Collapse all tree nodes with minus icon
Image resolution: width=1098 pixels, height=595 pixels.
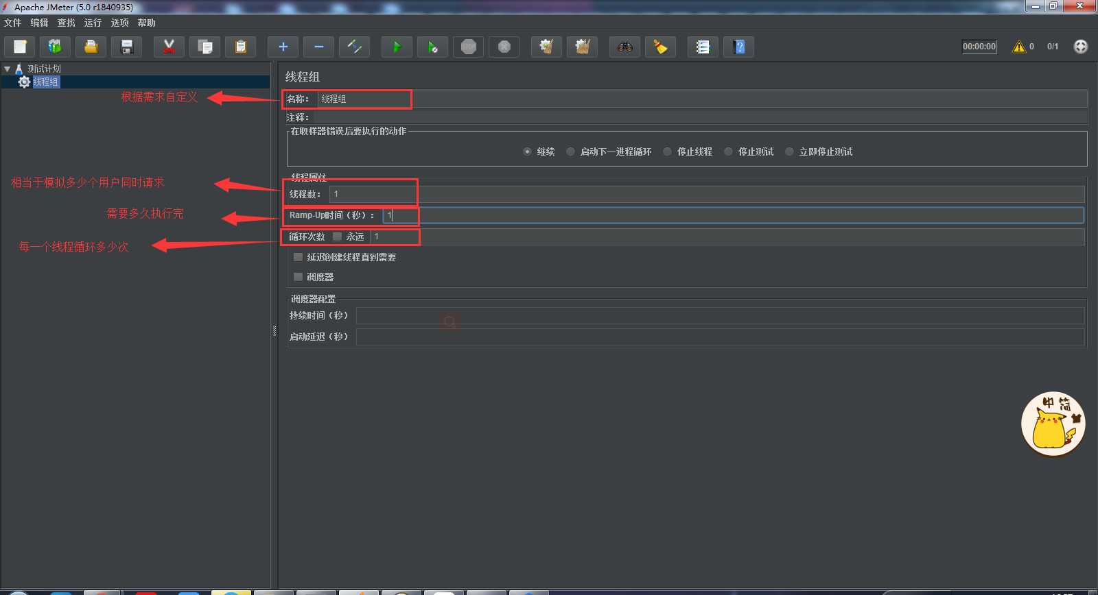[x=318, y=47]
